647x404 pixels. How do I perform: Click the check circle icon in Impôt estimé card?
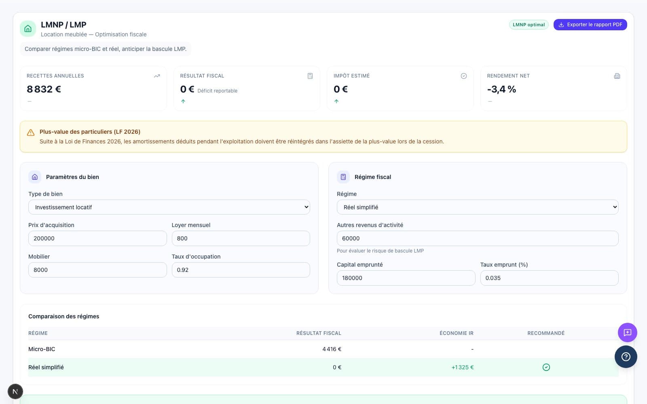click(x=464, y=76)
